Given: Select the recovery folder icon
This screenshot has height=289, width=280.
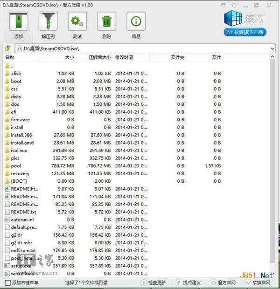Looking at the screenshot, I should (x=7, y=173).
